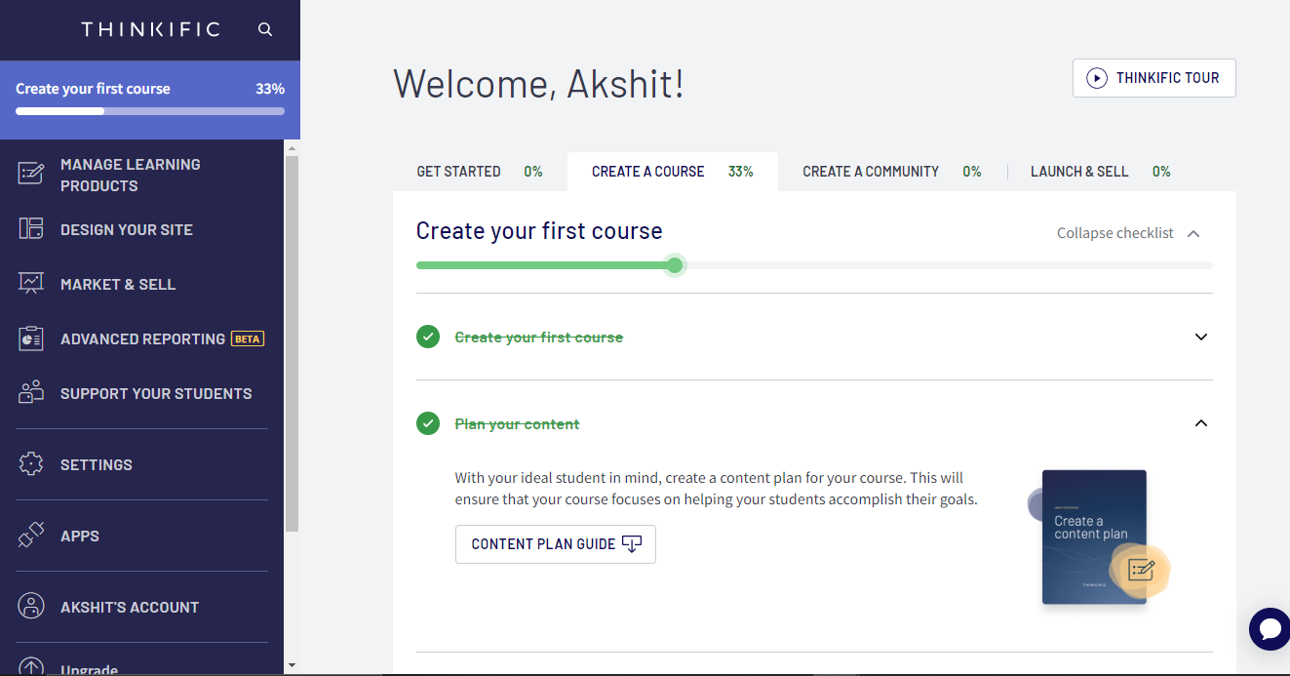Click the Design Your Site layout icon

coord(31,229)
